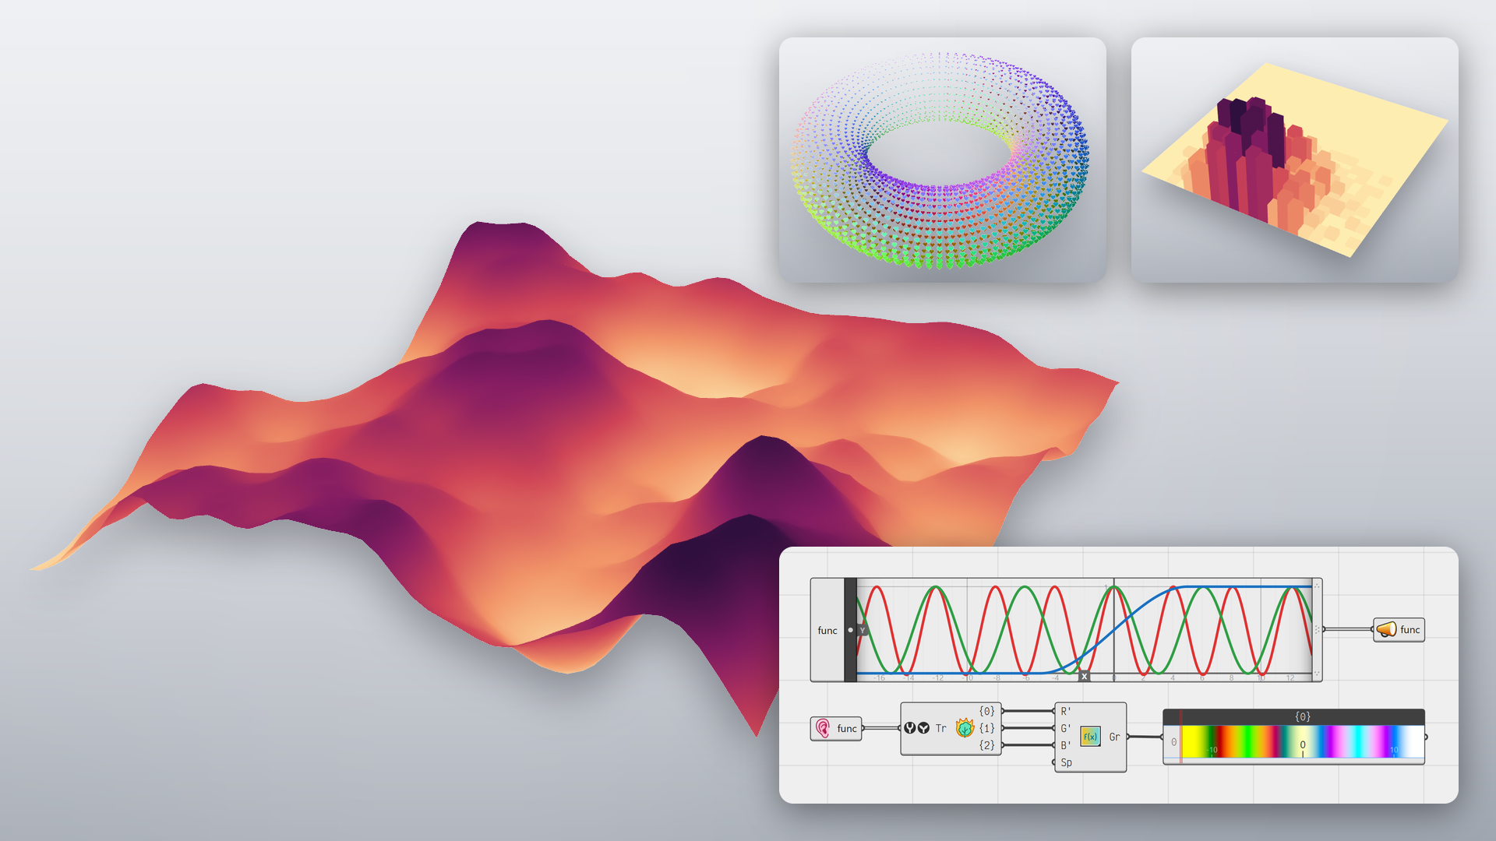Click the graph top-right resize grip
This screenshot has width=1496, height=841.
tap(1317, 585)
